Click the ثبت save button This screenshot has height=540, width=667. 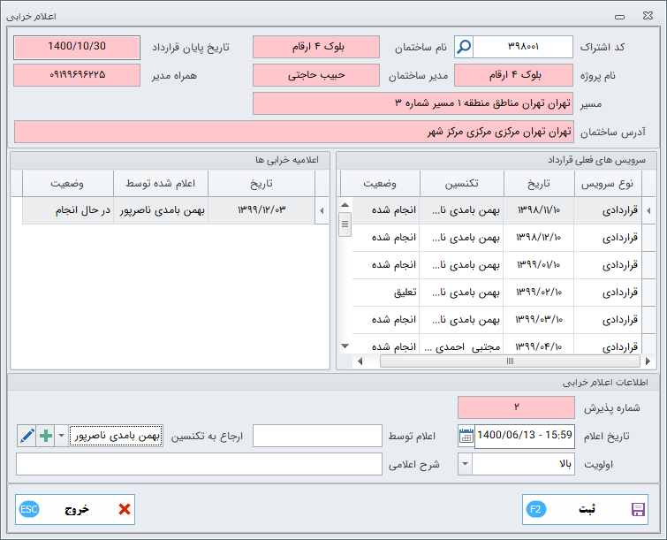[585, 509]
